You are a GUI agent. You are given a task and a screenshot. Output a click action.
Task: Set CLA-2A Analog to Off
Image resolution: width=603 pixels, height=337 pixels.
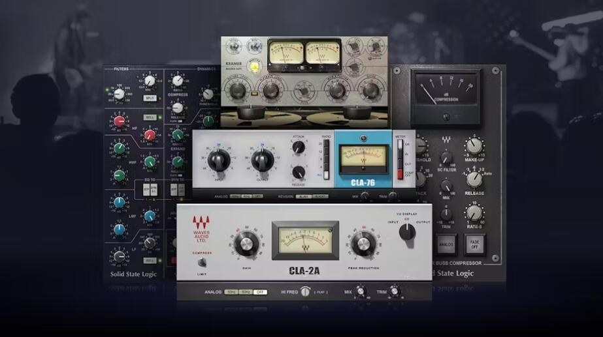pos(260,292)
